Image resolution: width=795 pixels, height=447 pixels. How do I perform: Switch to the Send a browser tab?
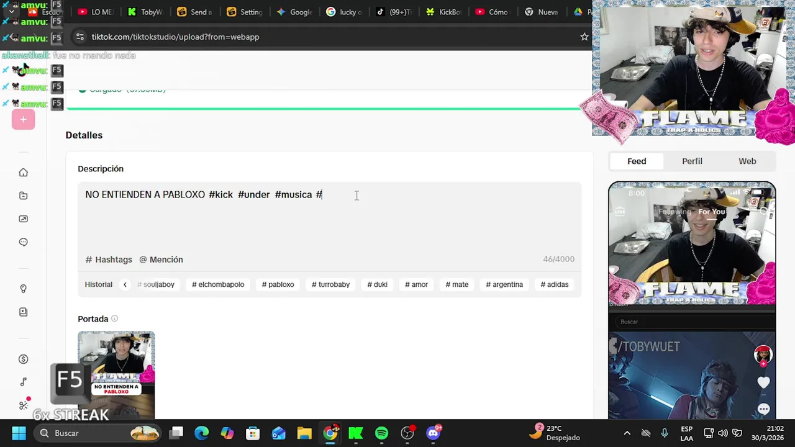pyautogui.click(x=194, y=12)
